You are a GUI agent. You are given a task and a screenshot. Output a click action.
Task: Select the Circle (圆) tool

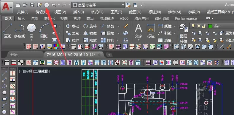tap(31, 31)
